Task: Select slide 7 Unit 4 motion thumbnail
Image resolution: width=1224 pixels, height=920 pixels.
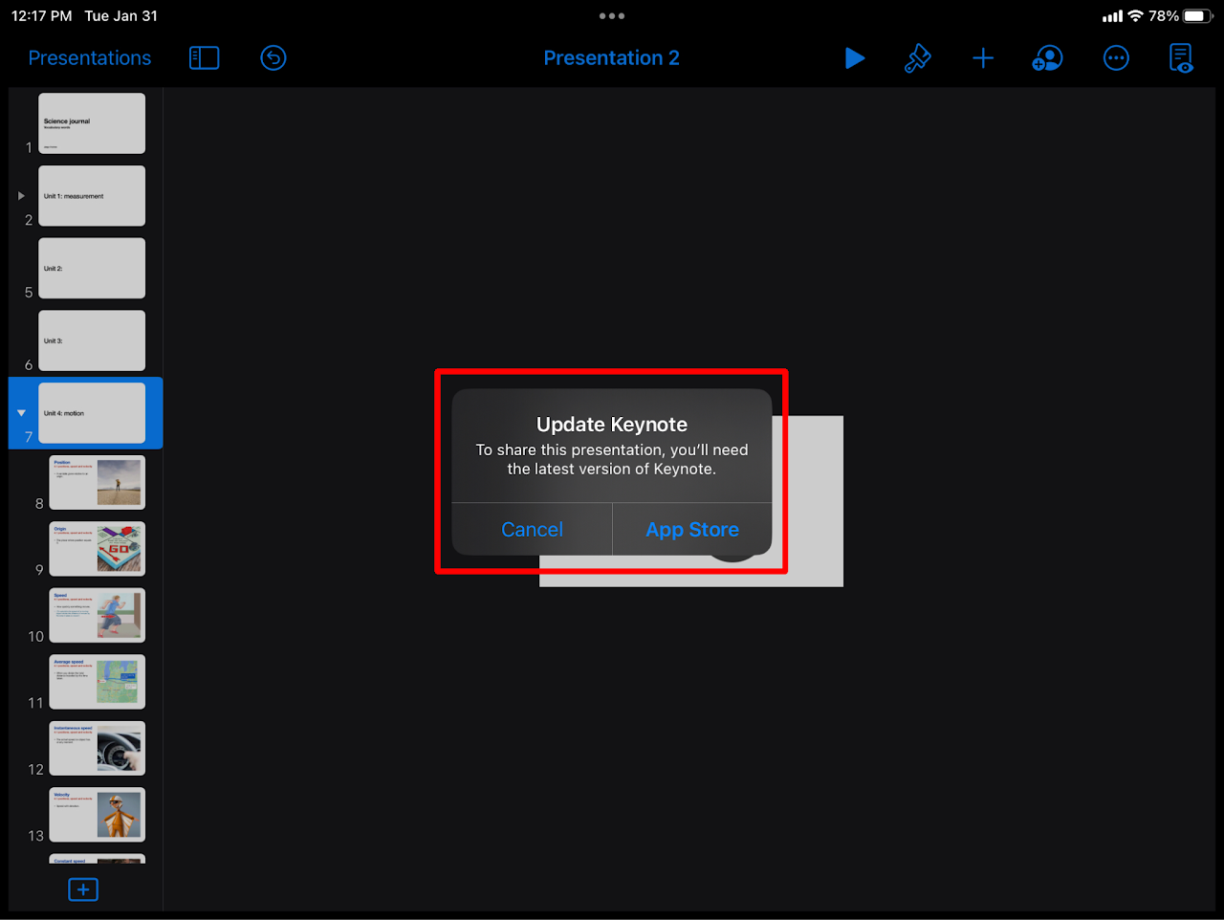Action: [92, 413]
